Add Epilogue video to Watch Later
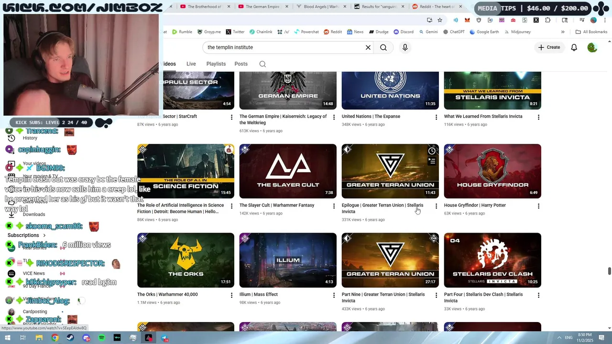The image size is (612, 344). 432,151
